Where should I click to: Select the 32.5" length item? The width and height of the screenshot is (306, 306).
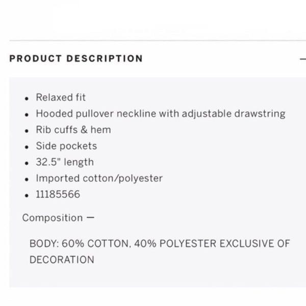[65, 162]
